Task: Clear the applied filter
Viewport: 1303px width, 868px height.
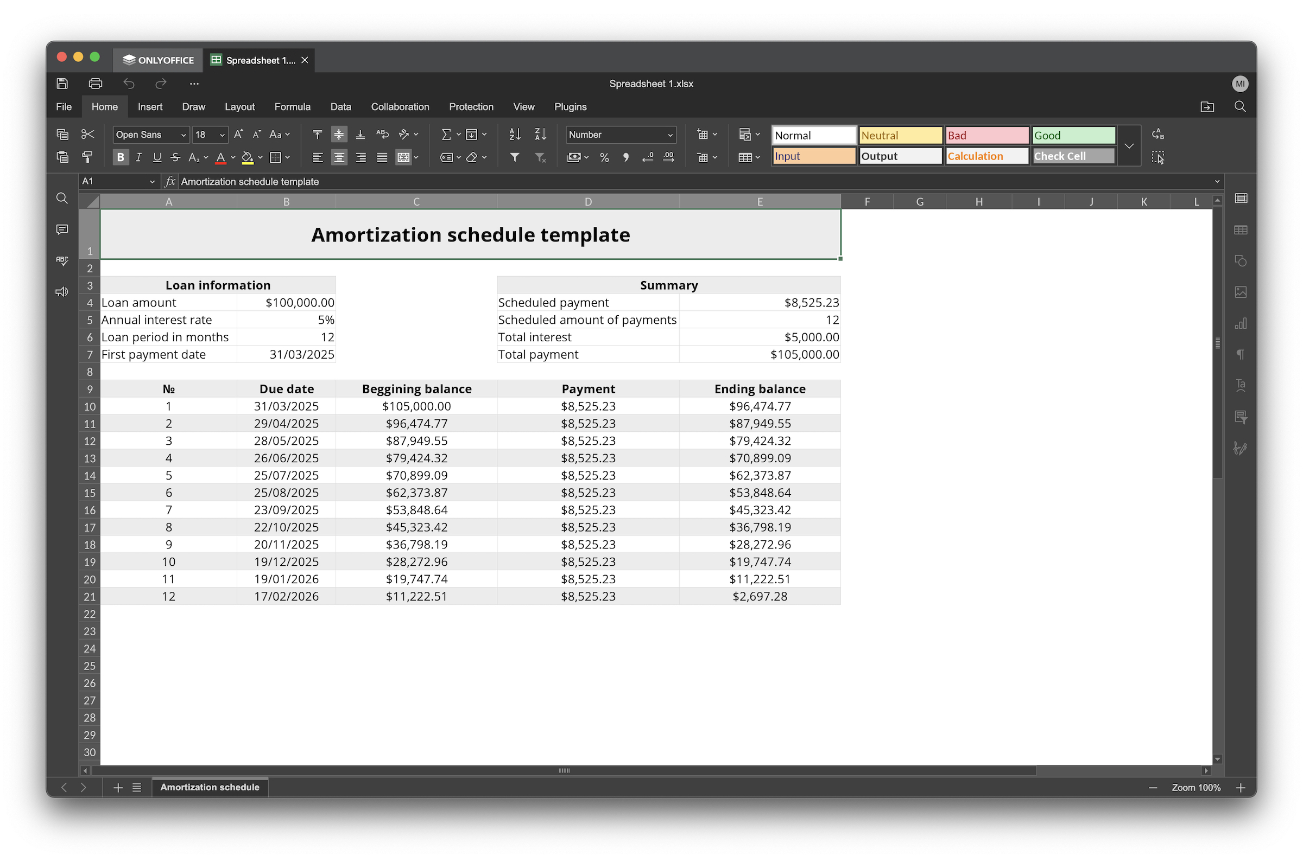Action: (540, 158)
